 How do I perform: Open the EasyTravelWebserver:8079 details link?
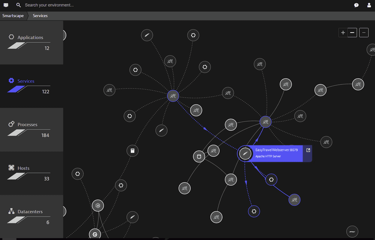307,150
